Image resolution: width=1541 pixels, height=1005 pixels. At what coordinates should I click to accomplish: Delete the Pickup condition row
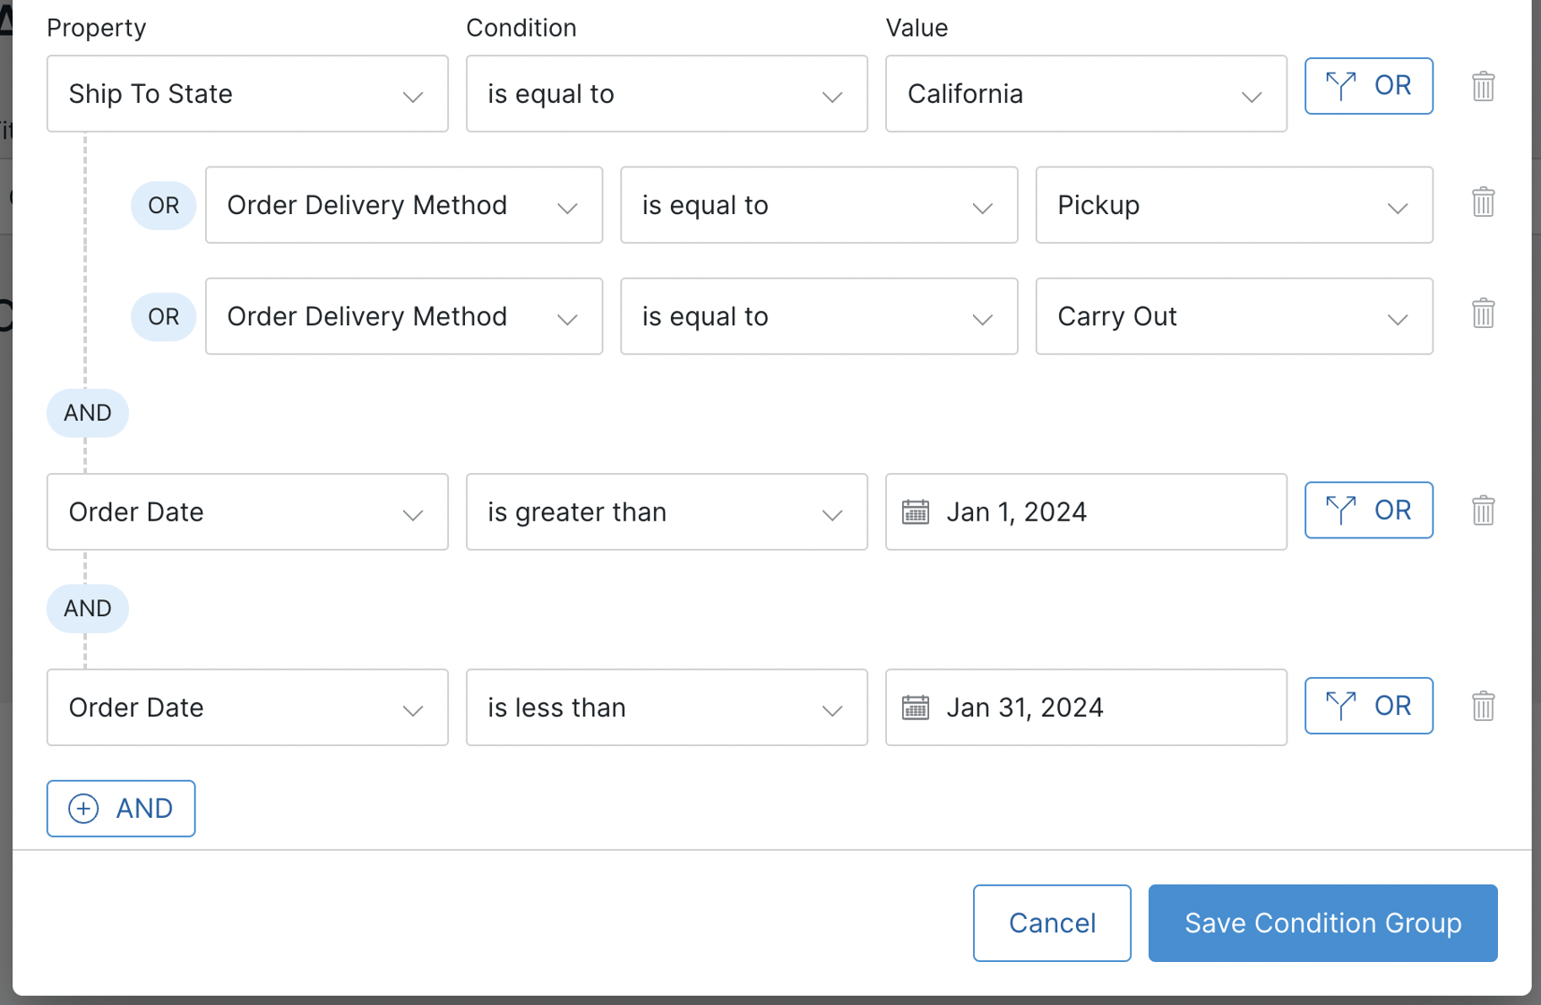1483,202
